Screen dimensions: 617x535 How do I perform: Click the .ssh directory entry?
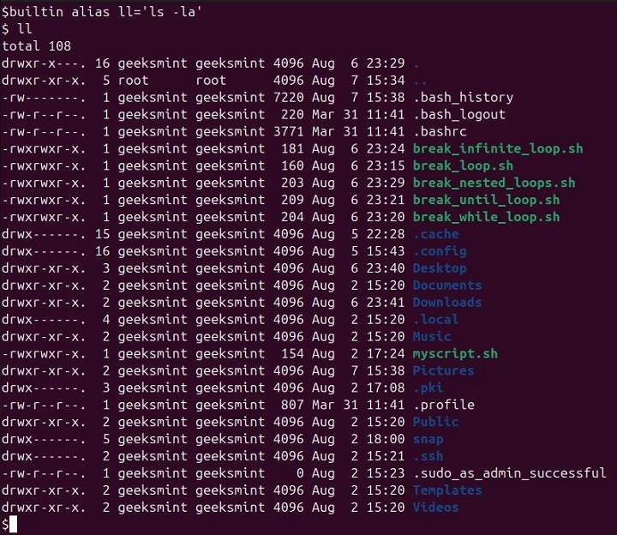tap(428, 455)
